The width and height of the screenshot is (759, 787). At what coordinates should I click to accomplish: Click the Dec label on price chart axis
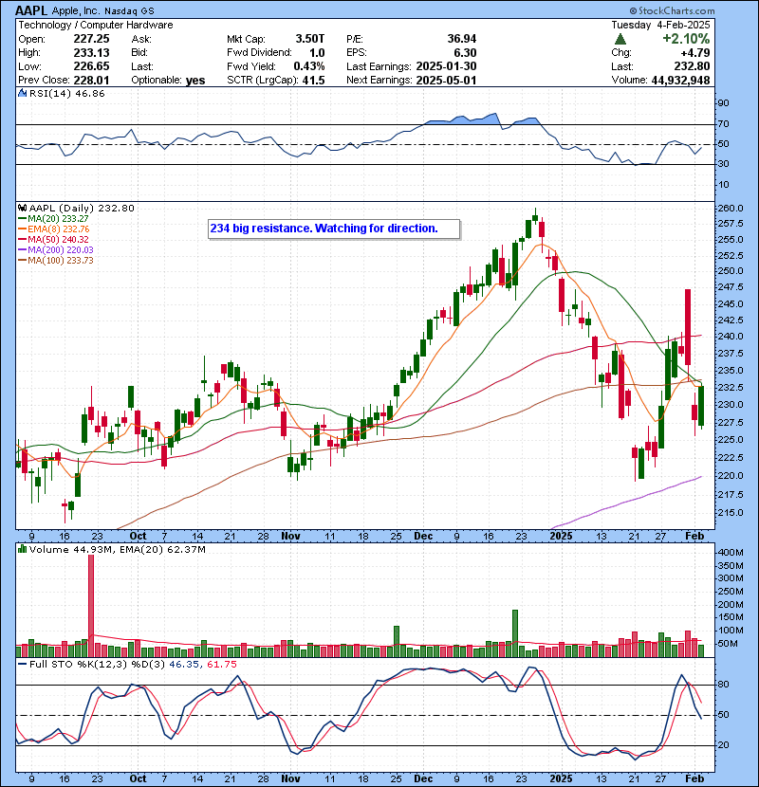[x=423, y=536]
